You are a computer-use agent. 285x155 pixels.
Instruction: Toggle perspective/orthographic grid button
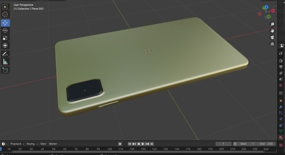tap(272, 44)
